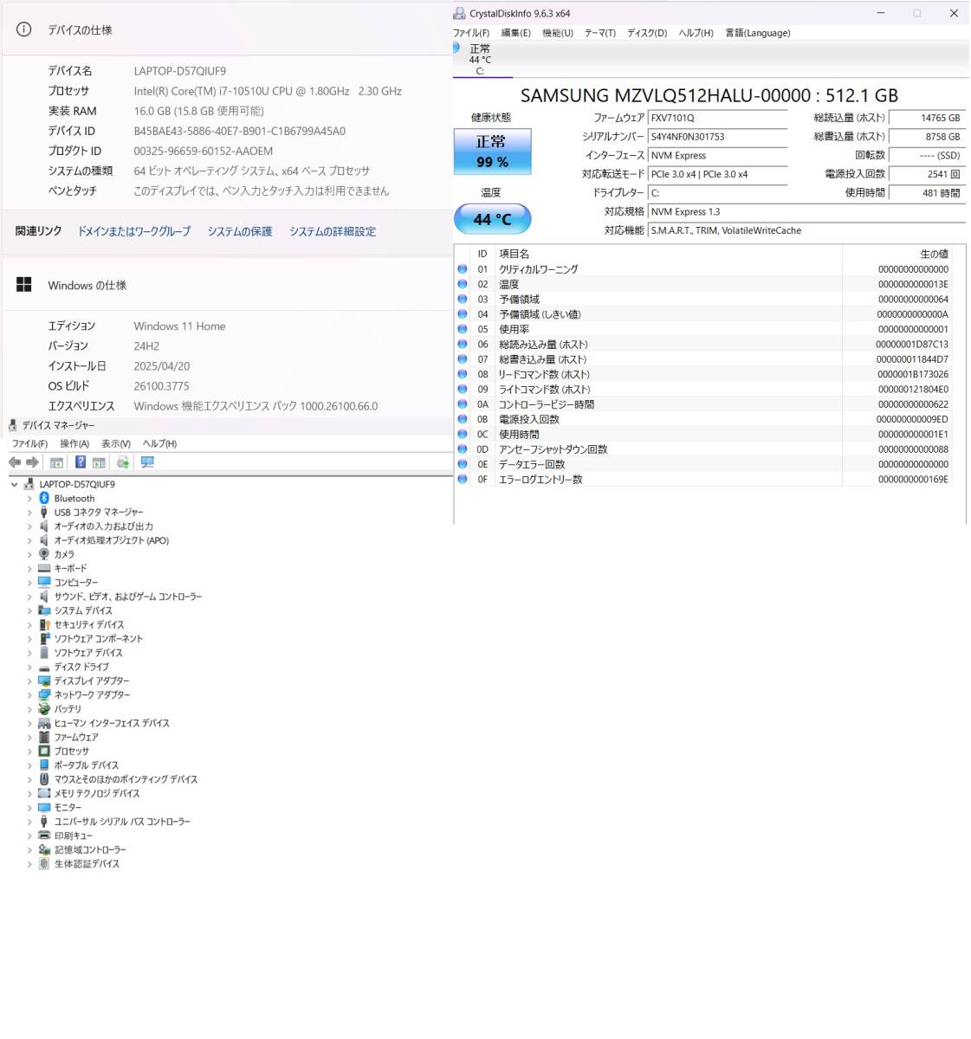Image resolution: width=971 pixels, height=1039 pixels.
Task: Open Device Manager 表示(V) menu
Action: click(x=116, y=443)
